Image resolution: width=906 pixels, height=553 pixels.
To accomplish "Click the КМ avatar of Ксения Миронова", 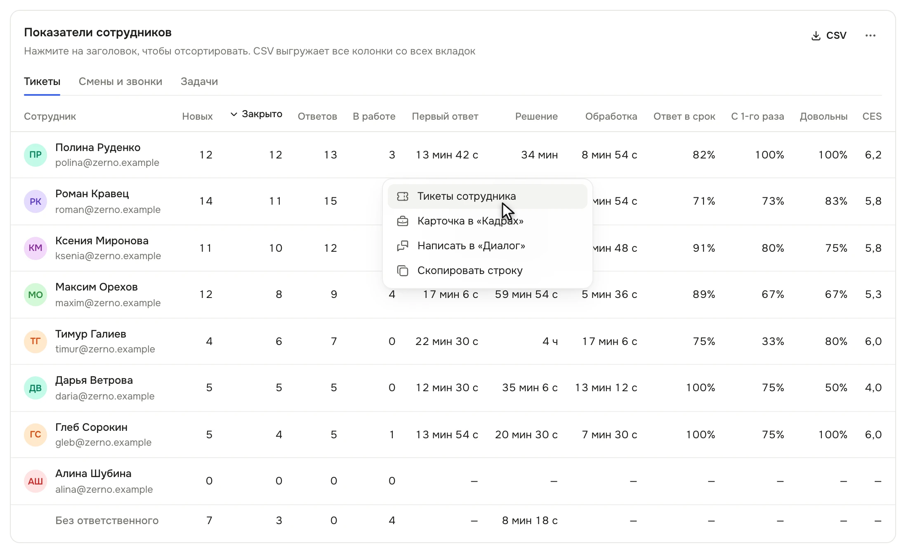I will (x=35, y=248).
